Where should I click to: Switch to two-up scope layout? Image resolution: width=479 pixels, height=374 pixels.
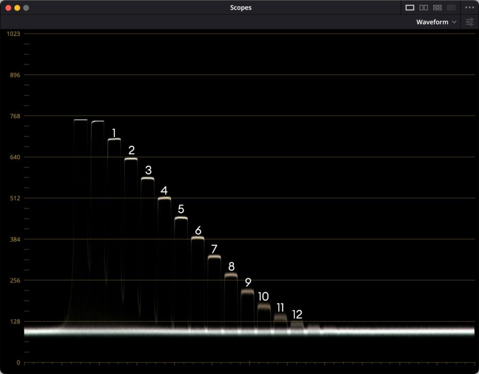pyautogui.click(x=424, y=7)
